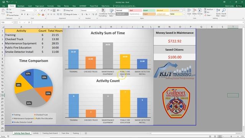Click the Delete cells icon
The width and height of the screenshot is (245, 138).
point(194,12)
